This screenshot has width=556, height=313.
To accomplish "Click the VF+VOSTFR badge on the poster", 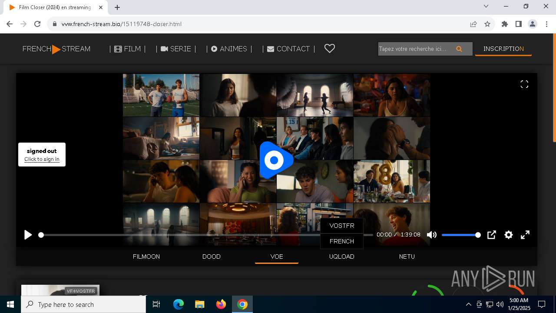I will click(81, 291).
